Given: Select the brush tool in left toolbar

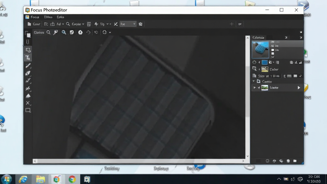Looking at the screenshot, I should [28, 65].
